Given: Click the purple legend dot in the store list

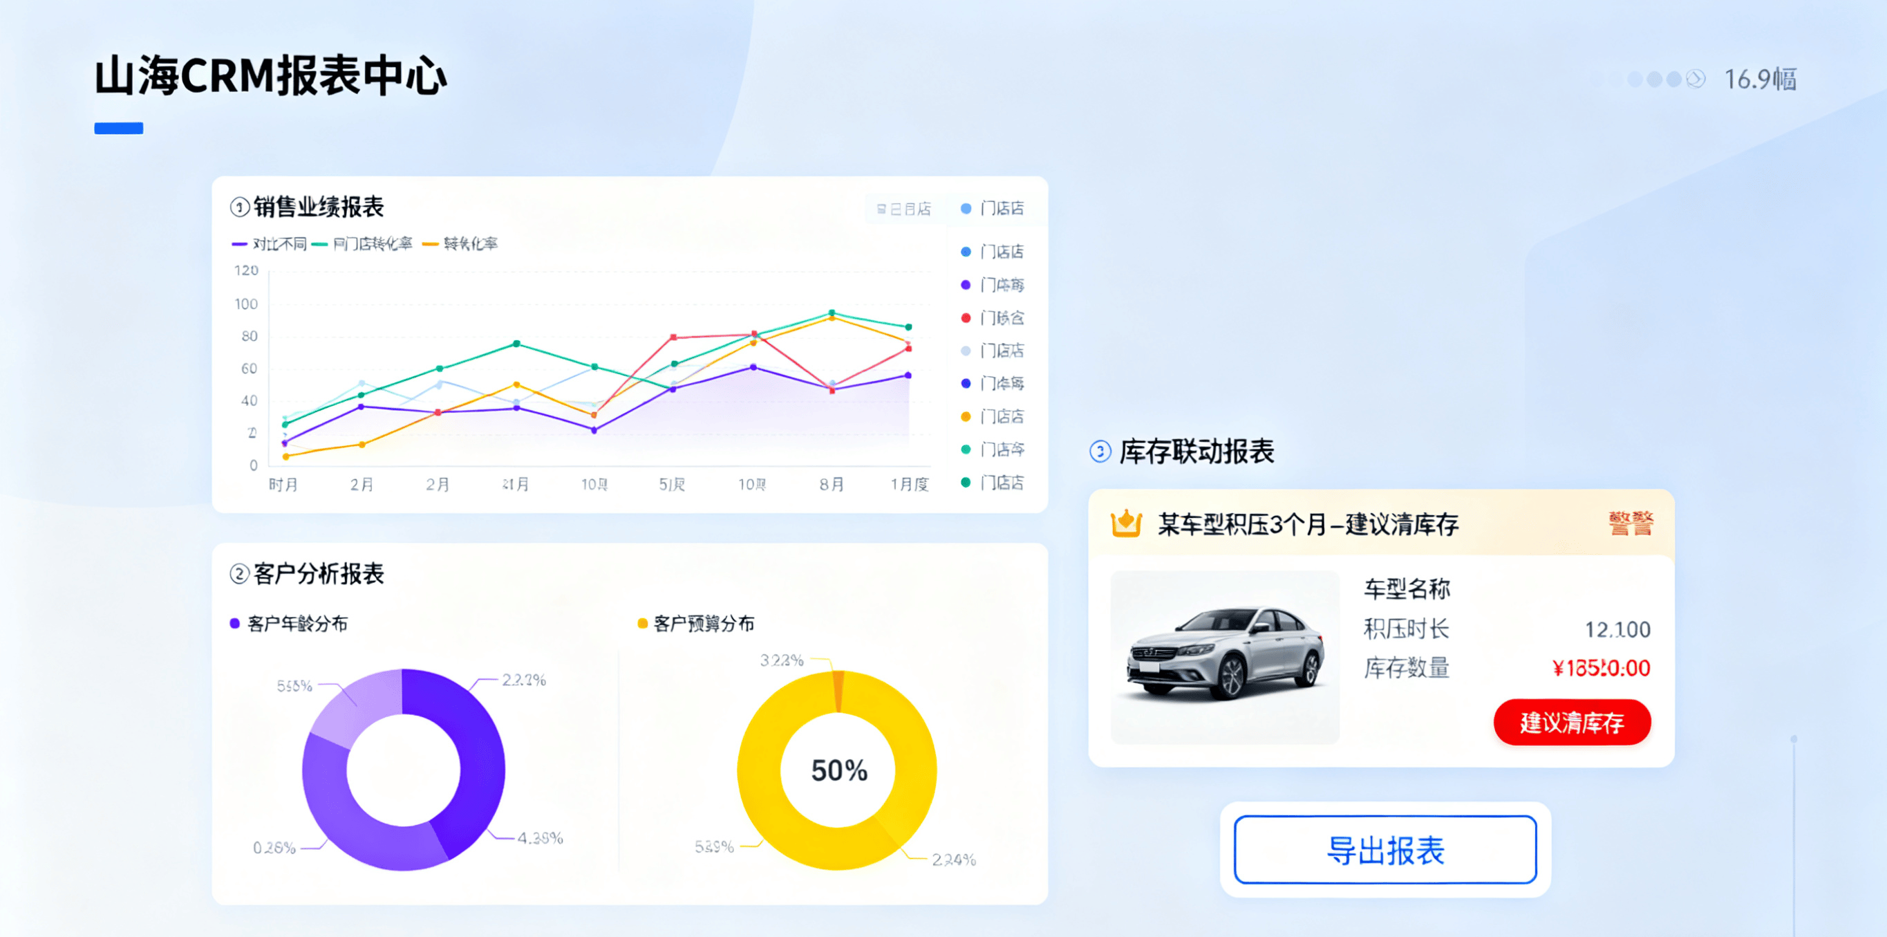Looking at the screenshot, I should (965, 285).
